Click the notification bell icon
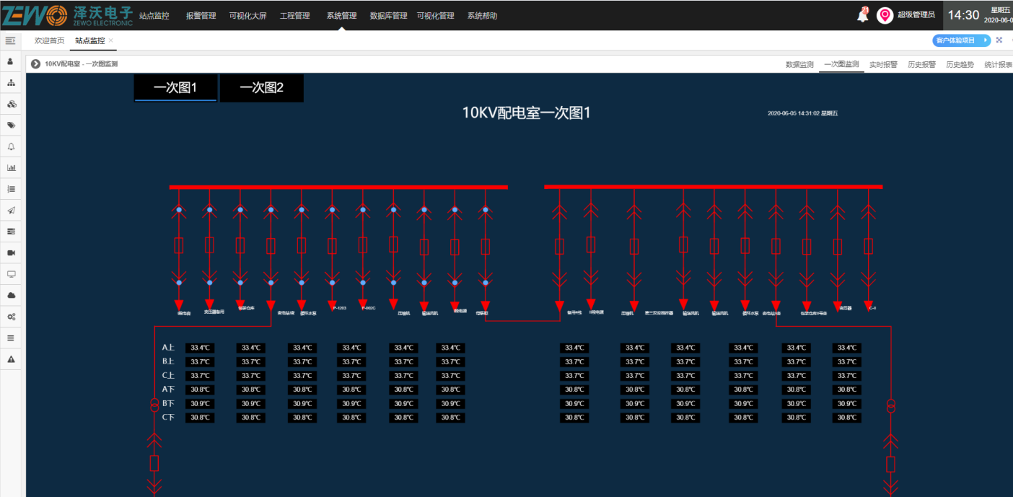The width and height of the screenshot is (1013, 497). coord(862,15)
